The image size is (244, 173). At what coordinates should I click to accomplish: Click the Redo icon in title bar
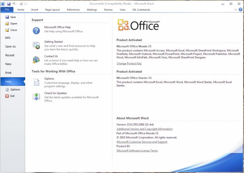tap(21, 4)
